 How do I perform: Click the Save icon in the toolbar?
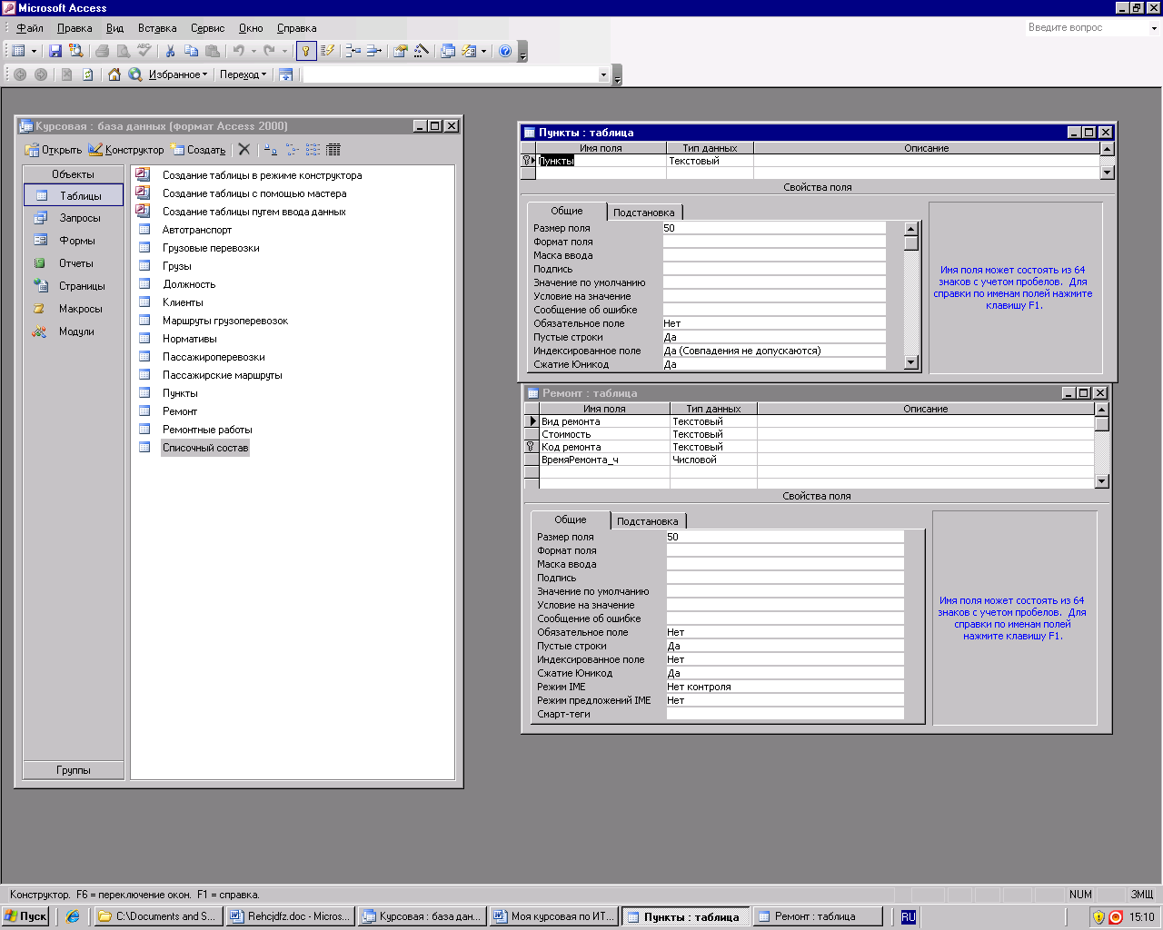(55, 52)
